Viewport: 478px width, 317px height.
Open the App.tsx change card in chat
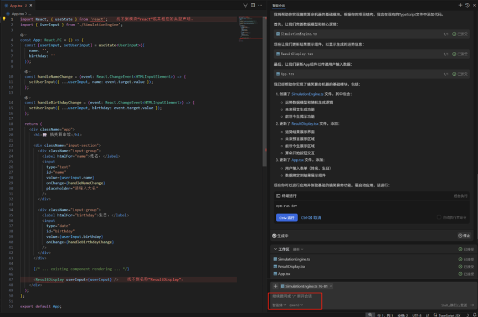point(371,74)
